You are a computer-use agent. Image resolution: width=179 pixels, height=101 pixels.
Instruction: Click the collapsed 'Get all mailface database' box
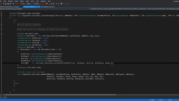pos(29,25)
